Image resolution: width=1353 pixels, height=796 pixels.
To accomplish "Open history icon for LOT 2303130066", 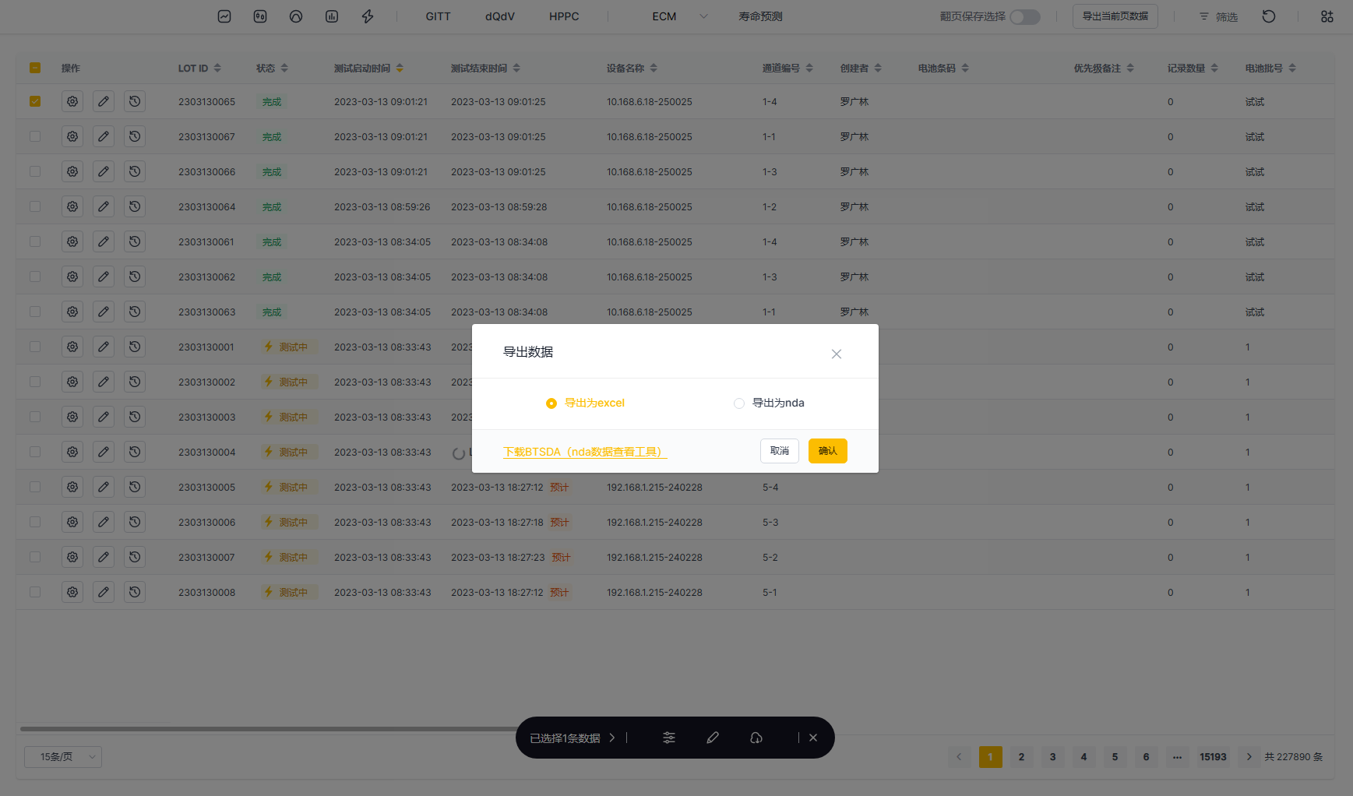I will pos(135,171).
